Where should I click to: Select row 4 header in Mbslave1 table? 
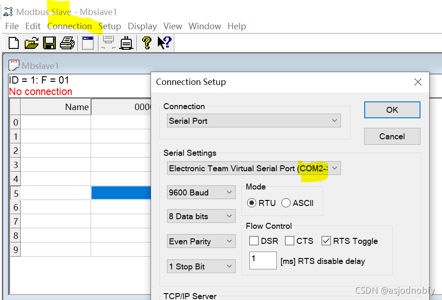pyautogui.click(x=16, y=179)
